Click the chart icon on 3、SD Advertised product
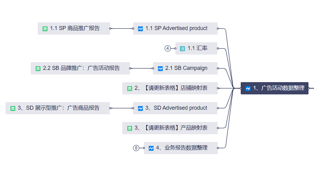Image resolution: width=314 pixels, height=171 pixels. [x=140, y=108]
